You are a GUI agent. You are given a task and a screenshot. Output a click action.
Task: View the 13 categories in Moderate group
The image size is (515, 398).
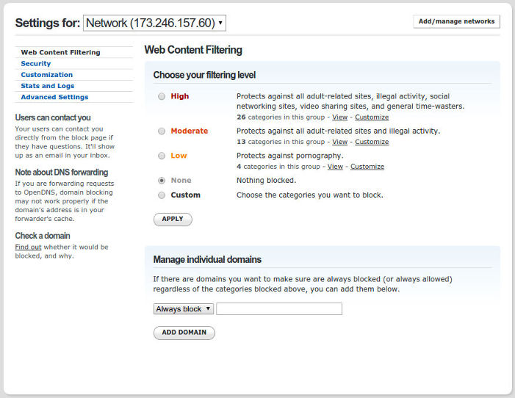pyautogui.click(x=339, y=142)
